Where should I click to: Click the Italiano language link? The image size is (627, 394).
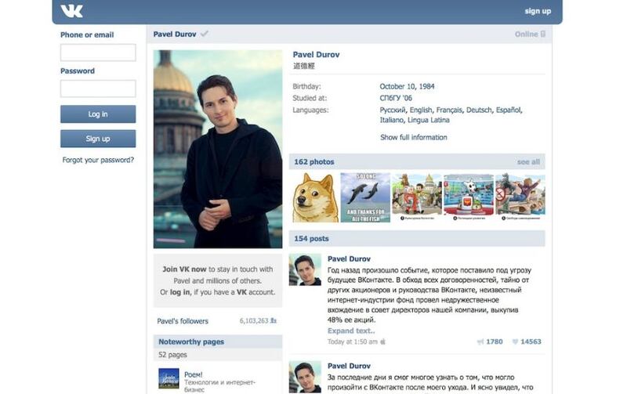click(391, 120)
